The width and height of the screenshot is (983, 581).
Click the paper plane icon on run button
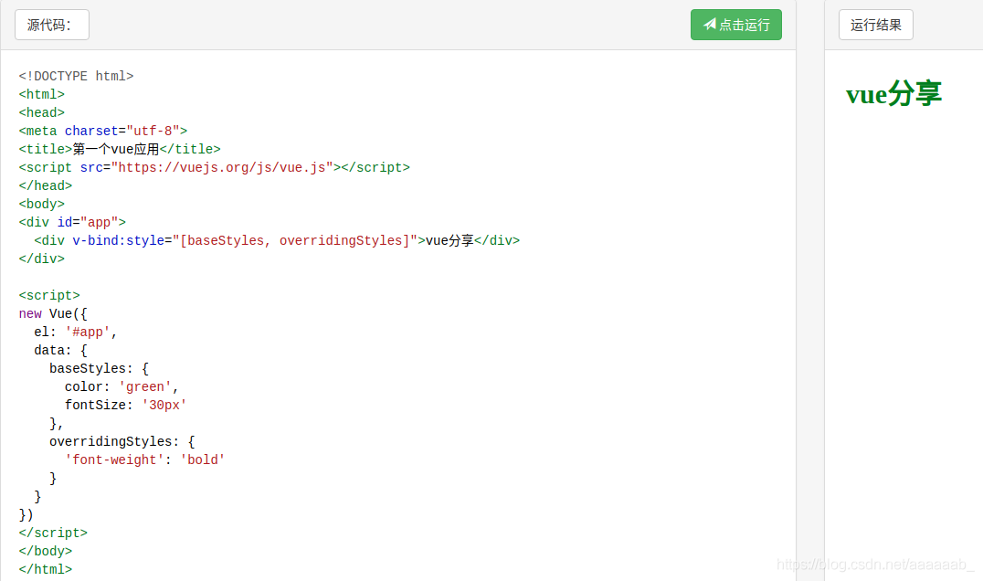click(x=709, y=25)
